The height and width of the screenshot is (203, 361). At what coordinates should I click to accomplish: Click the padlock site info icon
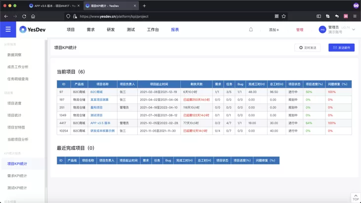[75, 16]
